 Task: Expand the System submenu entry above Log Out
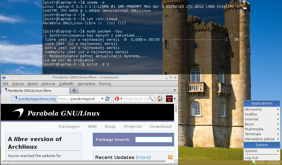262,151
